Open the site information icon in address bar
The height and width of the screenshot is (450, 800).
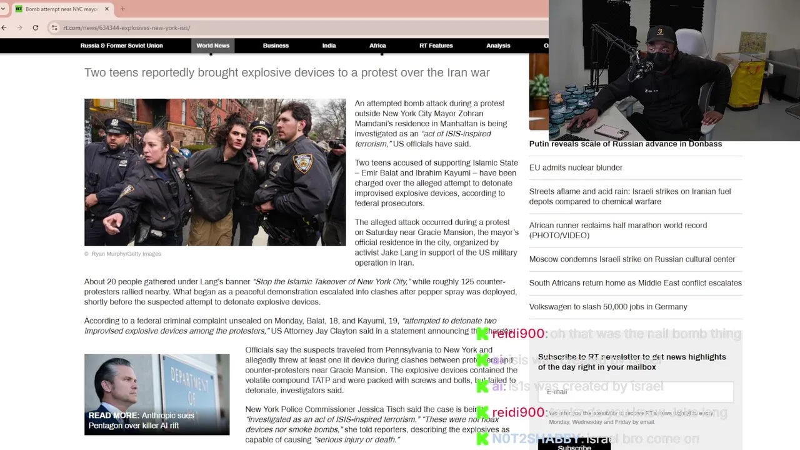pyautogui.click(x=55, y=27)
